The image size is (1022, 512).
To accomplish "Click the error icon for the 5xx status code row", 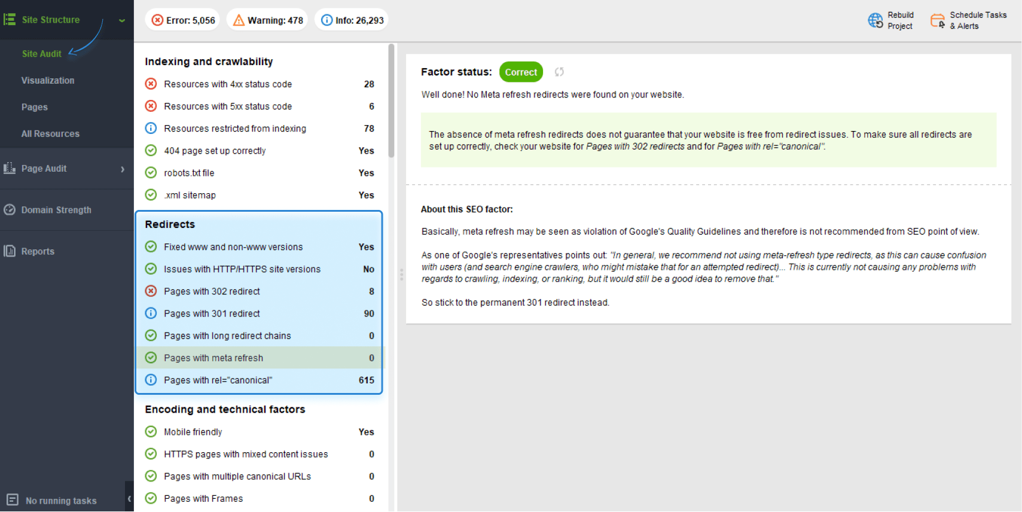I will pos(151,106).
